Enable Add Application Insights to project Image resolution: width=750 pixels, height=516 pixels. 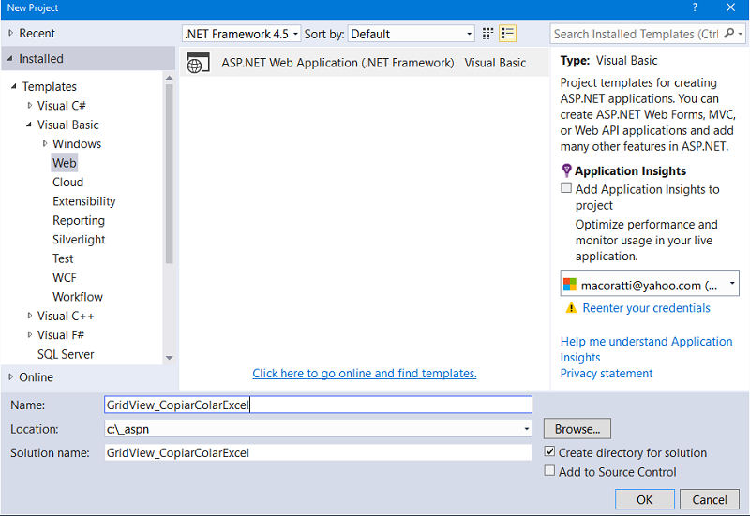click(566, 188)
